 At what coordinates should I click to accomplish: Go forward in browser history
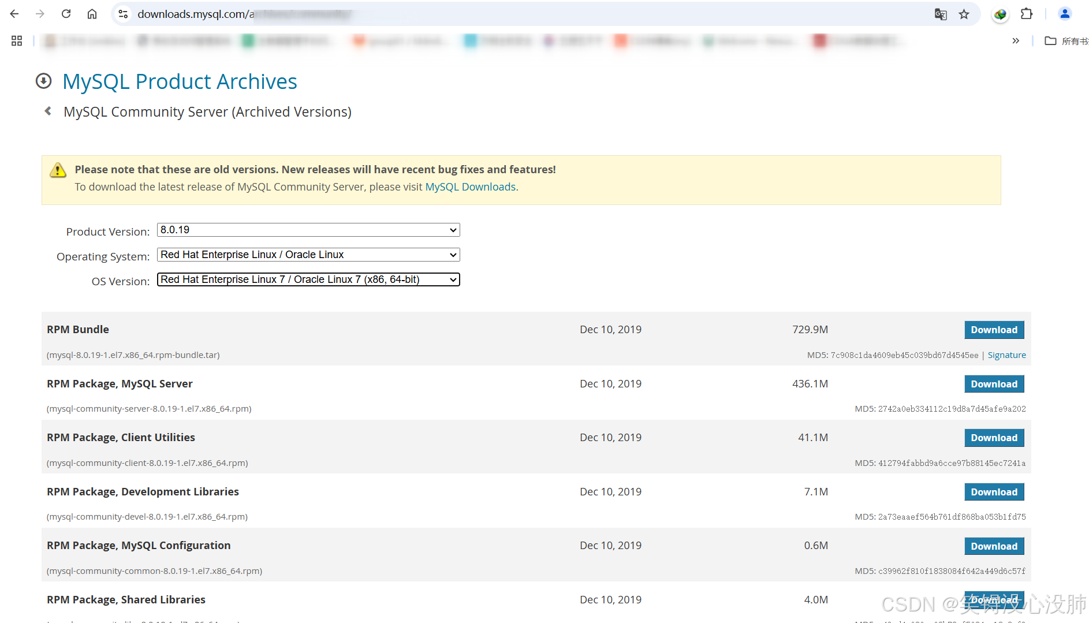pos(40,14)
